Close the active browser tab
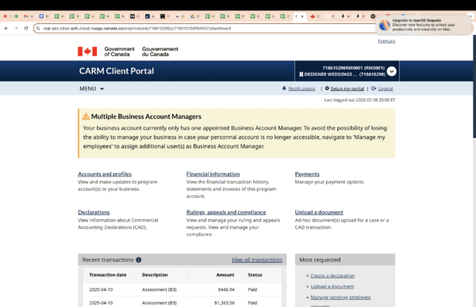Image resolution: width=476 pixels, height=307 pixels. click(x=302, y=17)
